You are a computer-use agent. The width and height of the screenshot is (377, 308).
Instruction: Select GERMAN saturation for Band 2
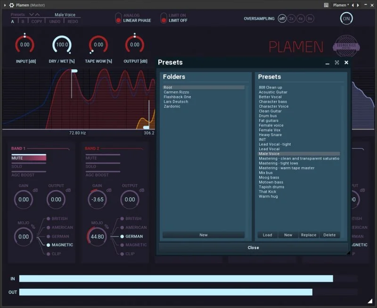[131, 236]
